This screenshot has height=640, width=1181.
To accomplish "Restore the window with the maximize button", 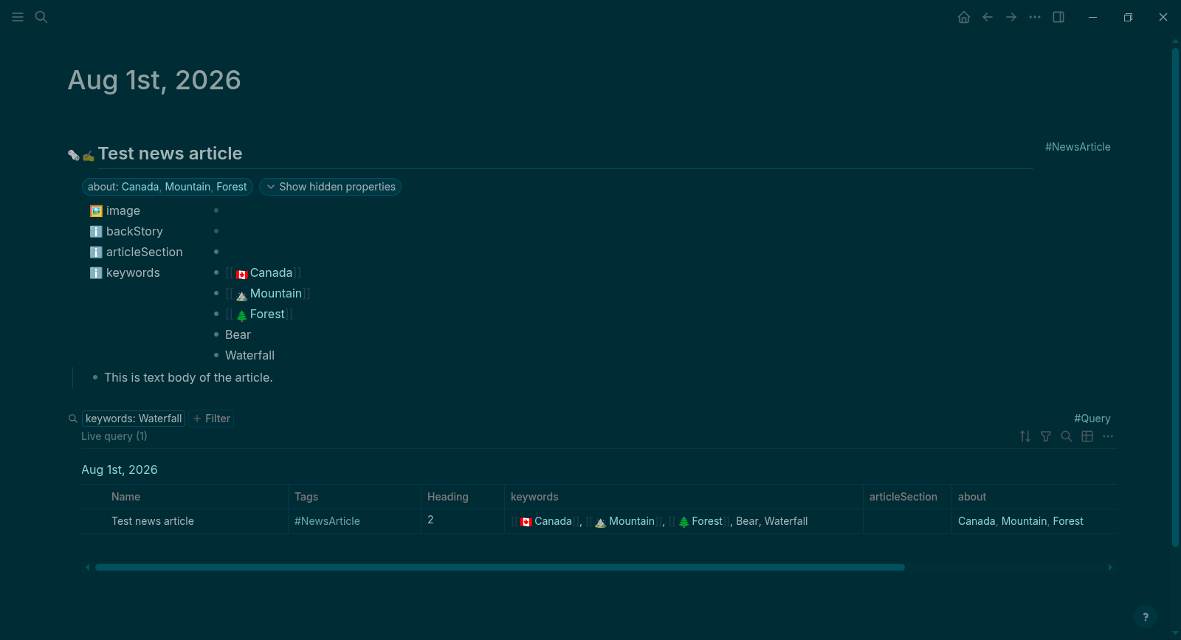I will pos(1128,17).
